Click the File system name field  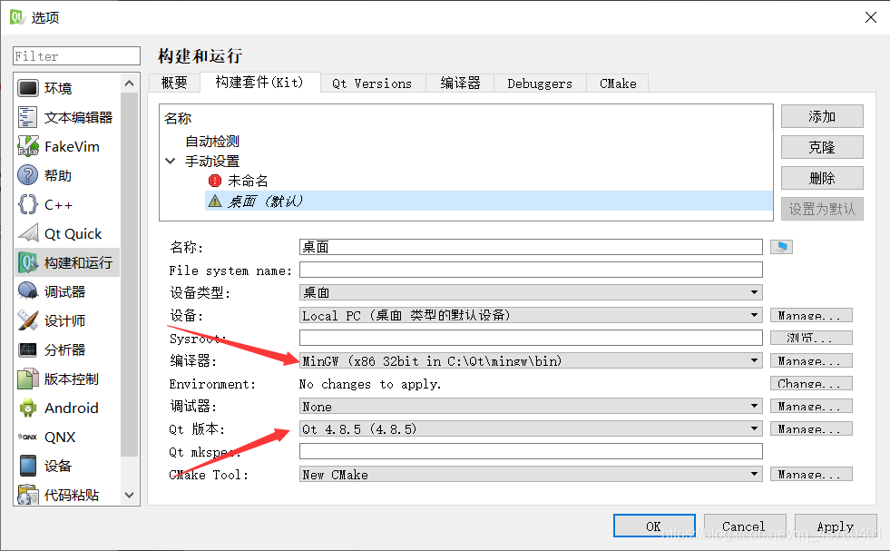(x=531, y=270)
